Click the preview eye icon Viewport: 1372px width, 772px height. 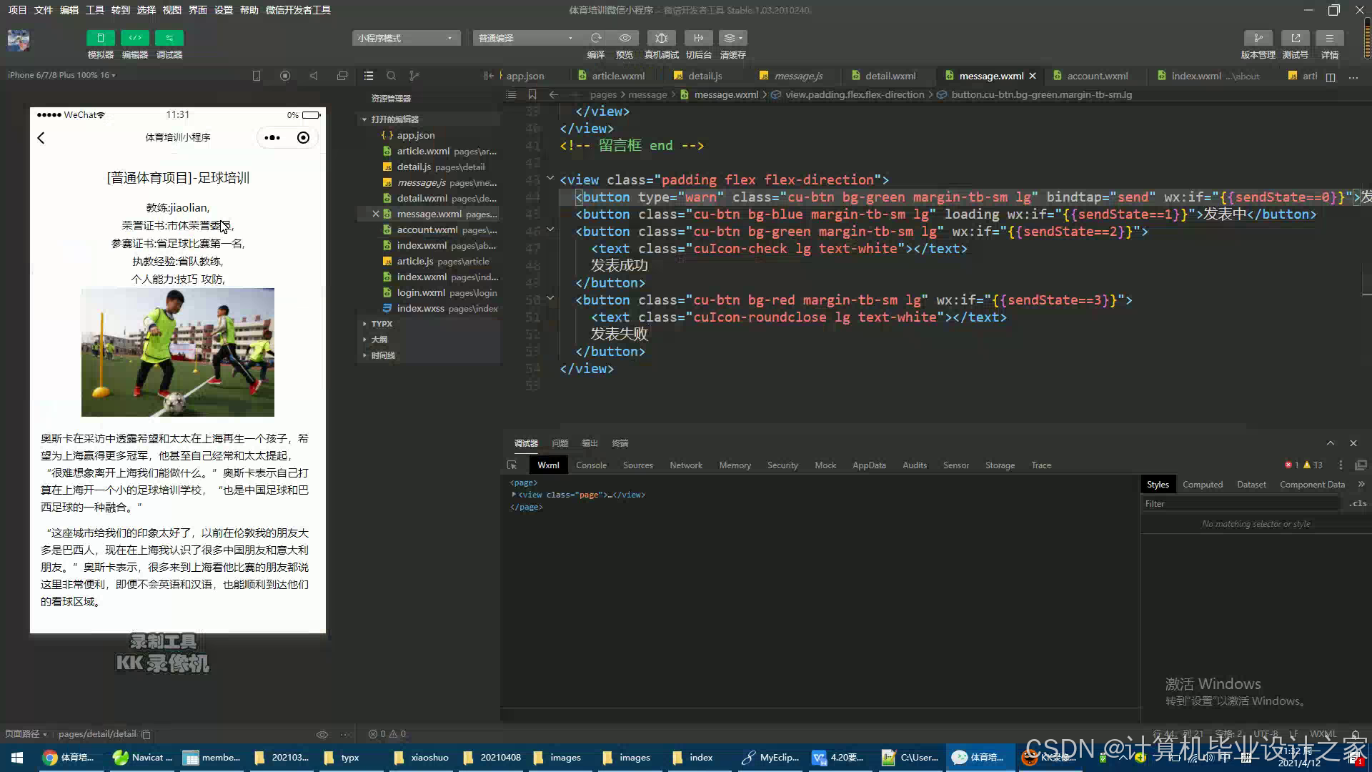pos(625,38)
